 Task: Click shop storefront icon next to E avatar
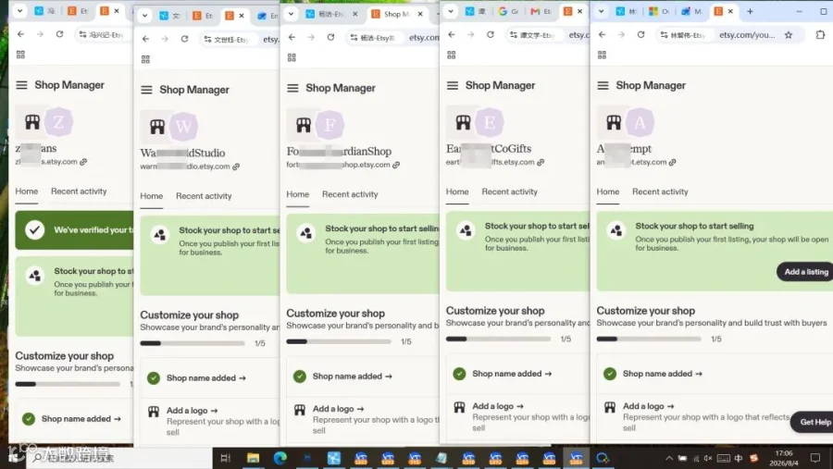point(464,122)
